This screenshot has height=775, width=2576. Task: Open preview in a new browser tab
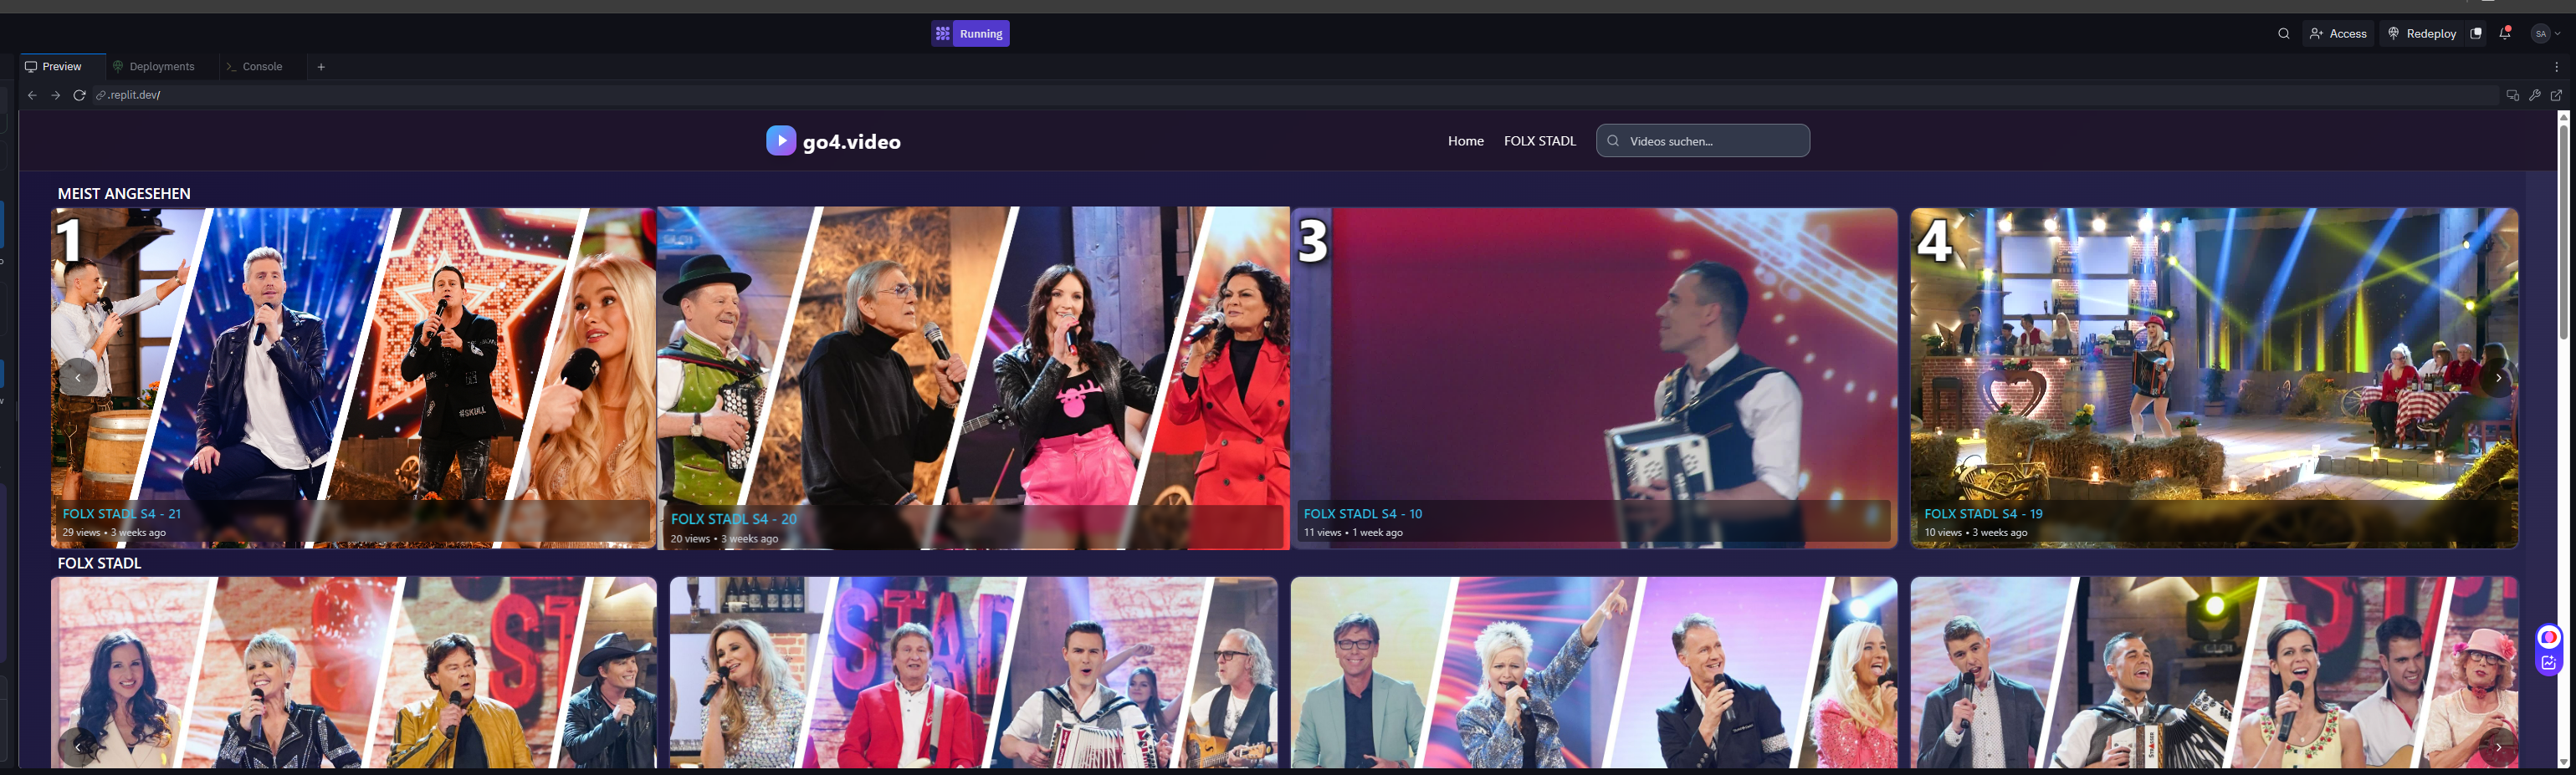click(x=2556, y=94)
